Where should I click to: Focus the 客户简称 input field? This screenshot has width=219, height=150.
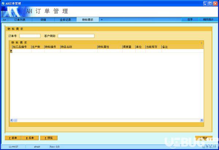[76, 36]
